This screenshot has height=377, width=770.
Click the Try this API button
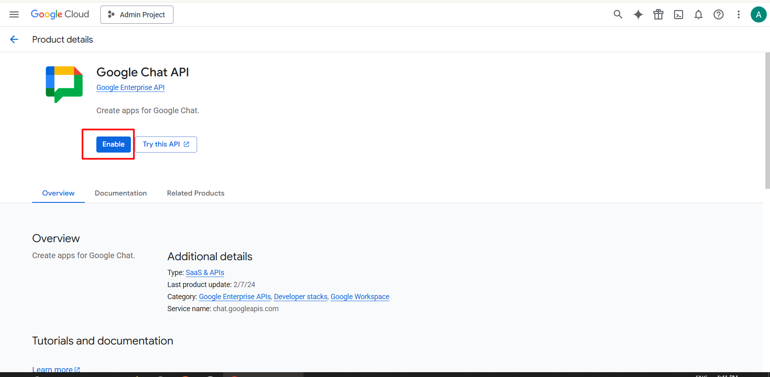point(166,145)
